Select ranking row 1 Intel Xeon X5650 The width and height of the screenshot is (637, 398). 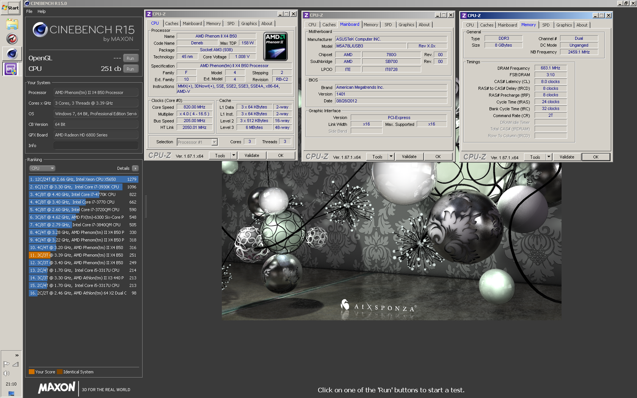point(83,179)
